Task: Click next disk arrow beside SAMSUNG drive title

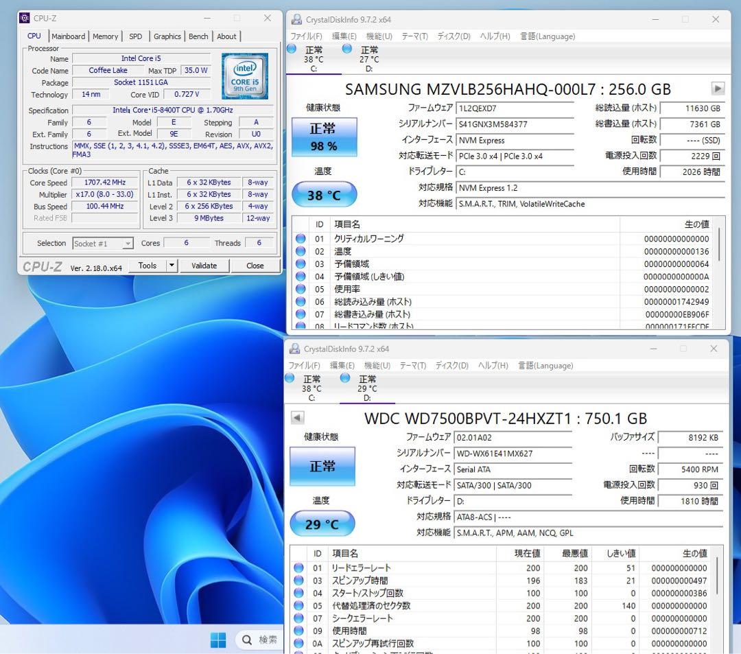Action: (718, 89)
